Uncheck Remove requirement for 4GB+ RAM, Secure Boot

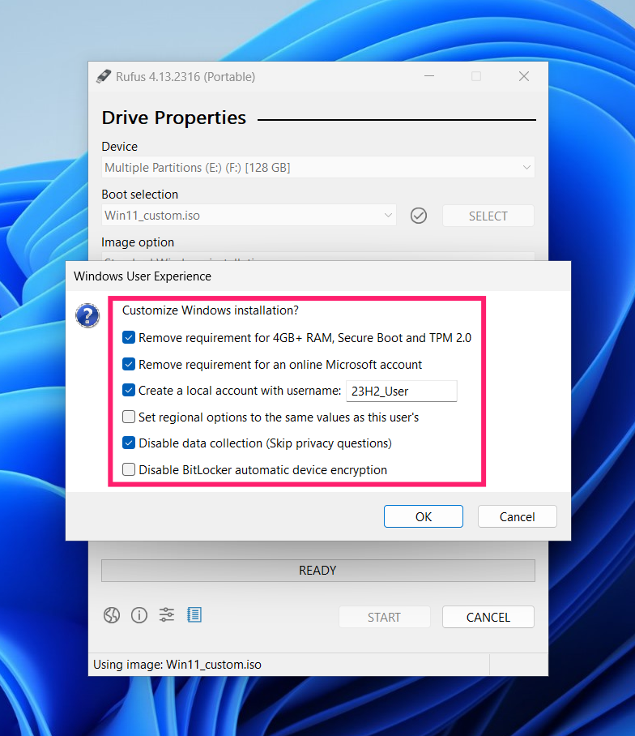[x=129, y=337]
